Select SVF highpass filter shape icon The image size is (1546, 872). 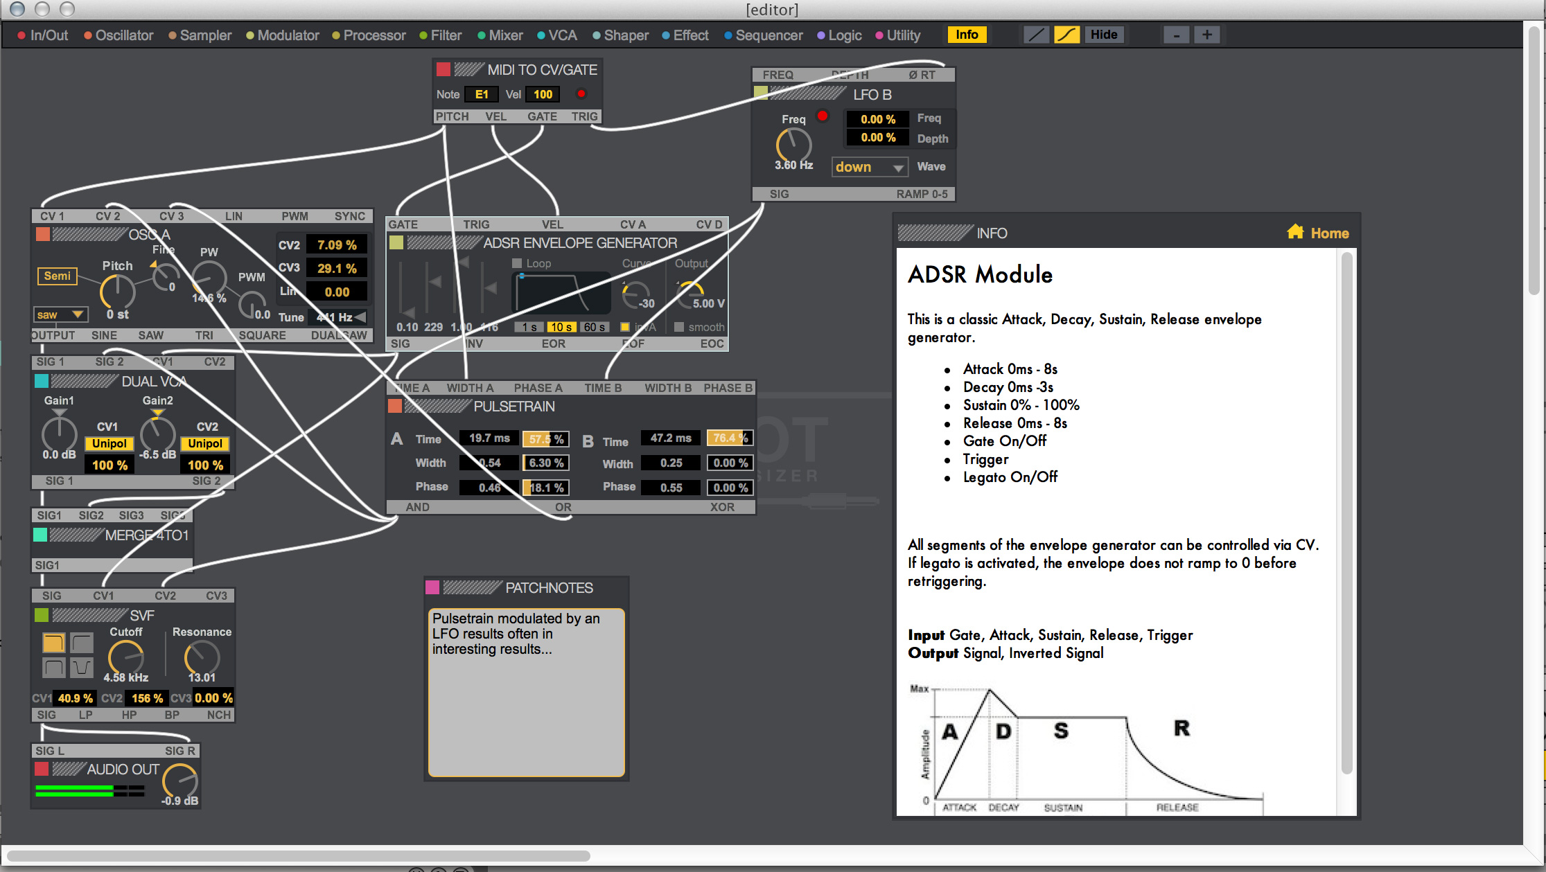tap(82, 643)
